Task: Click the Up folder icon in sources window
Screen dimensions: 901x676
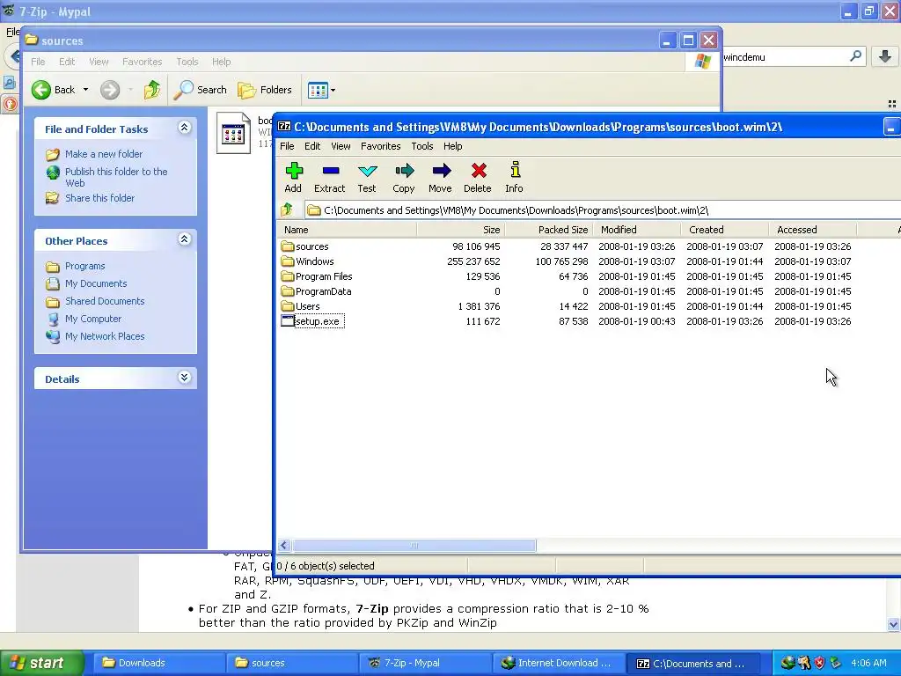Action: tap(152, 90)
